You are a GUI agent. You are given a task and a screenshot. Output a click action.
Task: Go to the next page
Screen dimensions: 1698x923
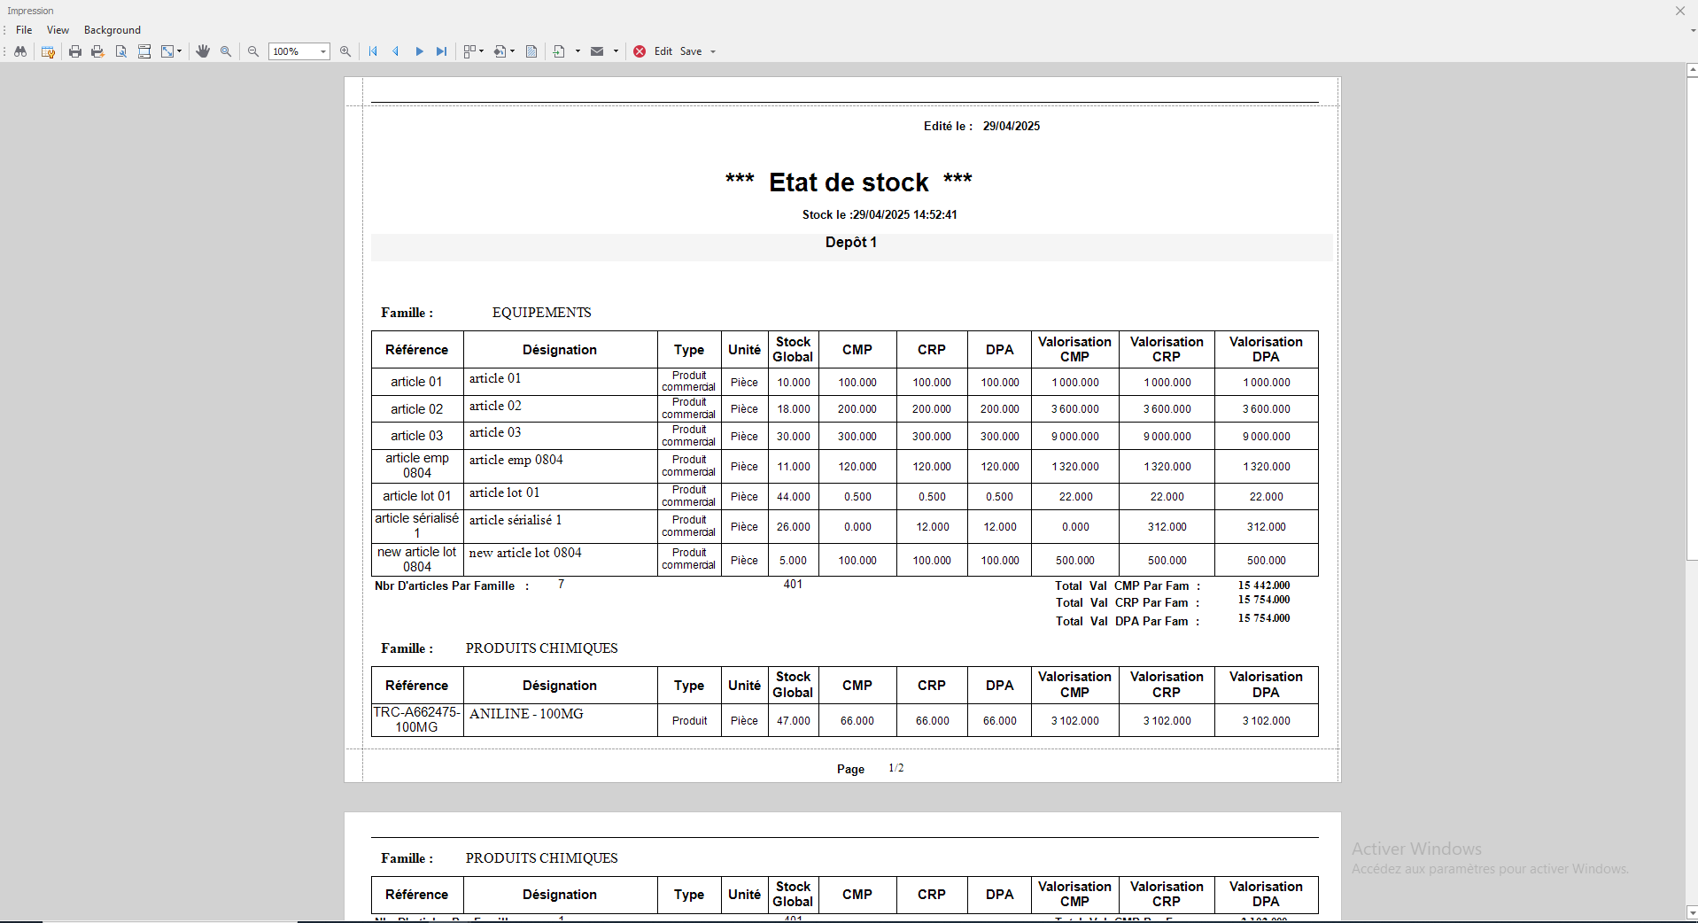(x=419, y=51)
